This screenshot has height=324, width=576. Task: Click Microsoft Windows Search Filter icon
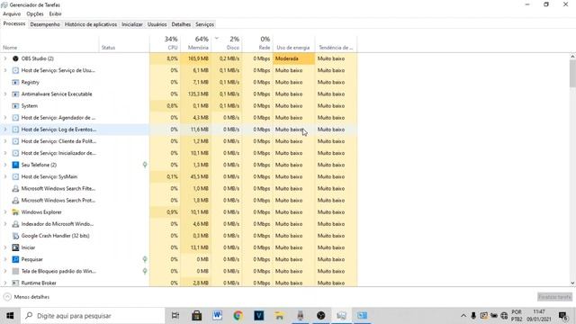(x=15, y=188)
